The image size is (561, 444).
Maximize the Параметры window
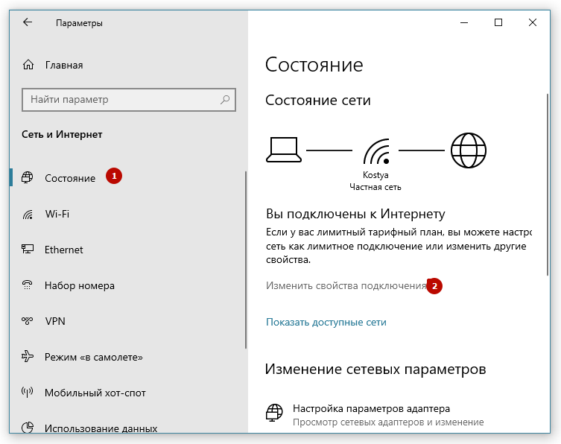498,22
